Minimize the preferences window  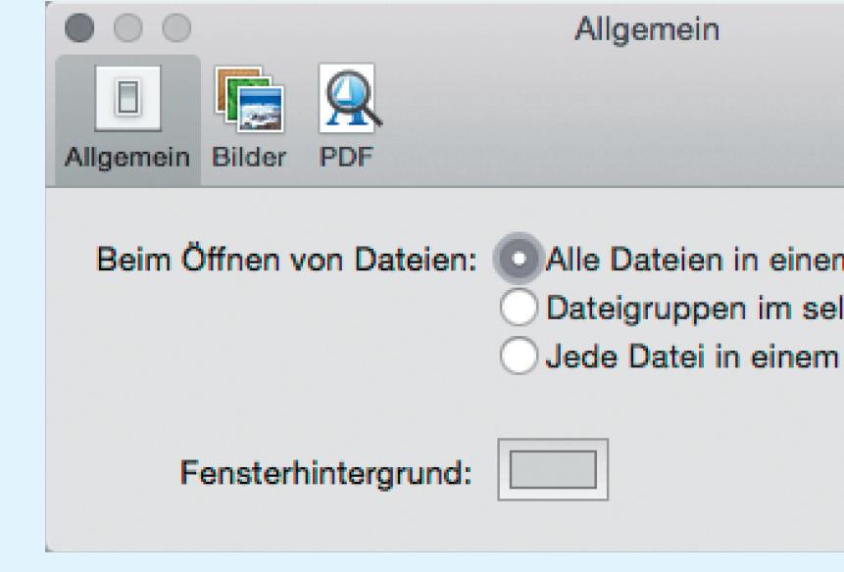coord(128,28)
